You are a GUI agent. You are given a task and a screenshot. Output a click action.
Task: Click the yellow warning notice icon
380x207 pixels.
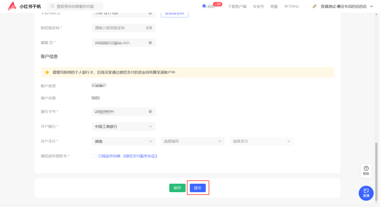pyautogui.click(x=47, y=72)
